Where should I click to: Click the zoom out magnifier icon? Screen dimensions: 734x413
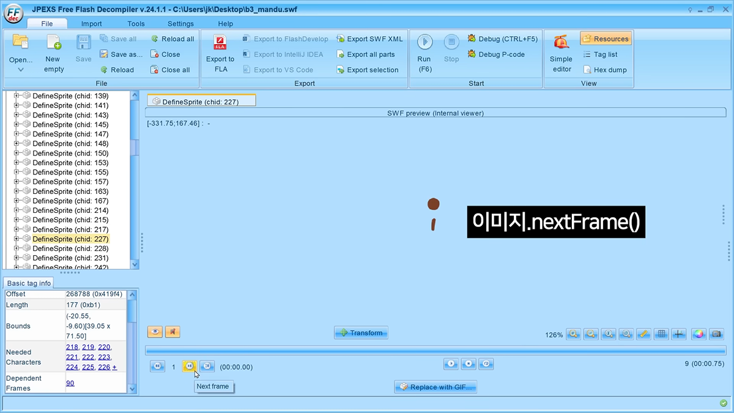(591, 334)
